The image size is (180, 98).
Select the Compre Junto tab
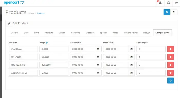(163, 33)
